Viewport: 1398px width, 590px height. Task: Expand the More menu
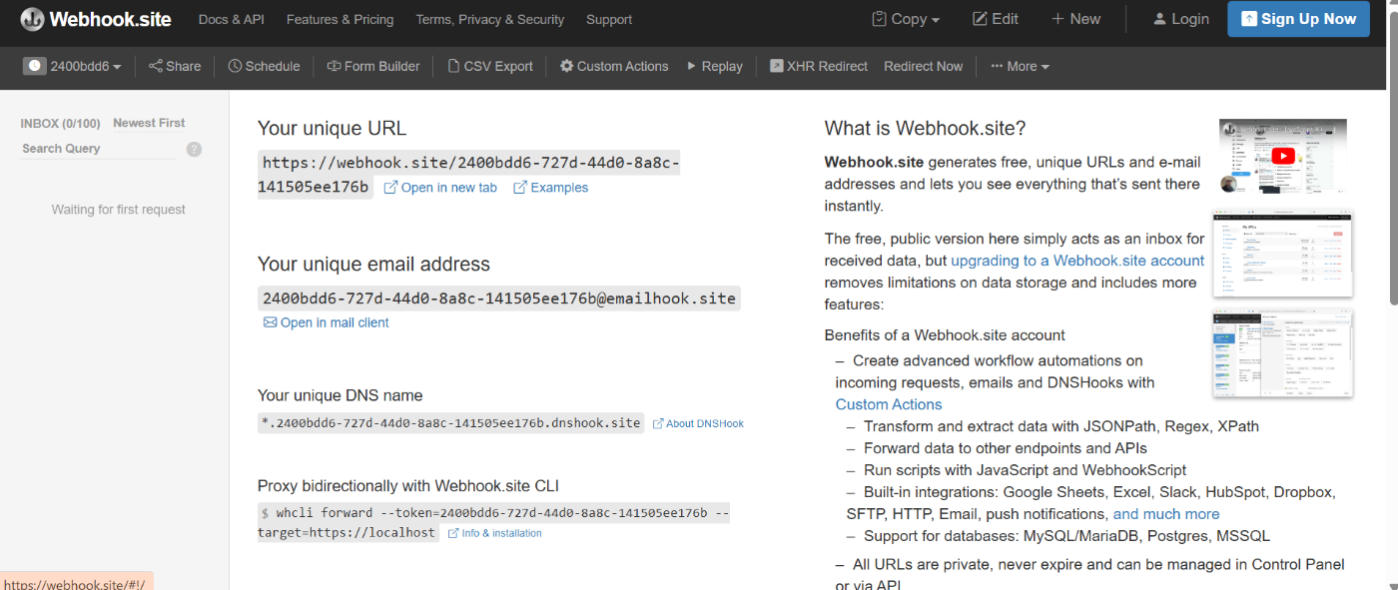pos(1020,66)
